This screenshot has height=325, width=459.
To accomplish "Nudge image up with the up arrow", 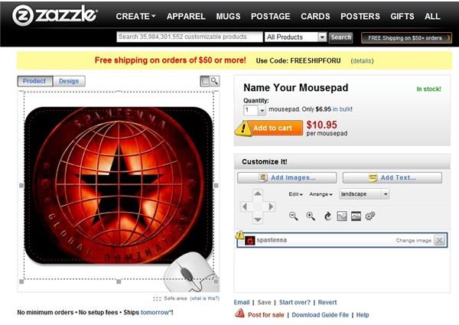I will [x=258, y=193].
